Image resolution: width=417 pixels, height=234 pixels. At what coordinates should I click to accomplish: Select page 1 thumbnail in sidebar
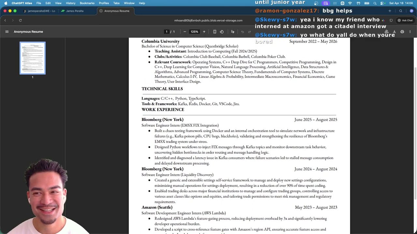pyautogui.click(x=33, y=58)
